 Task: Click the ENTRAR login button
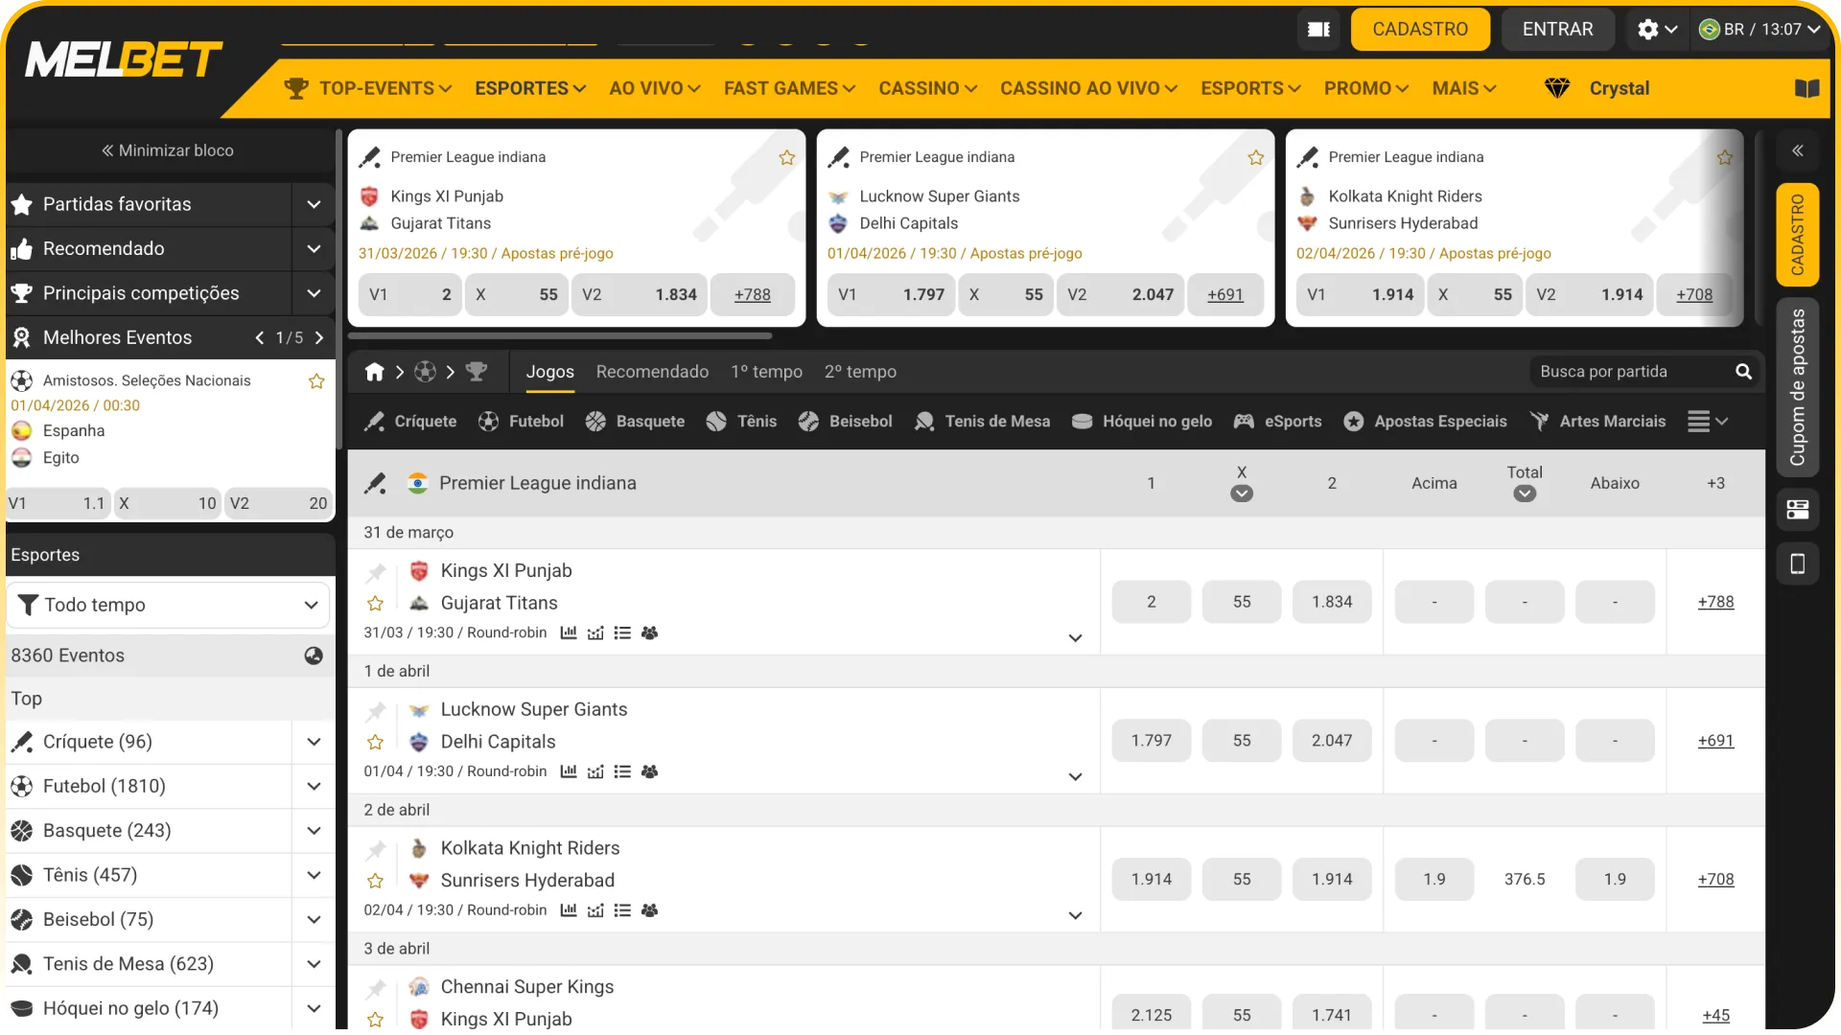(x=1557, y=30)
